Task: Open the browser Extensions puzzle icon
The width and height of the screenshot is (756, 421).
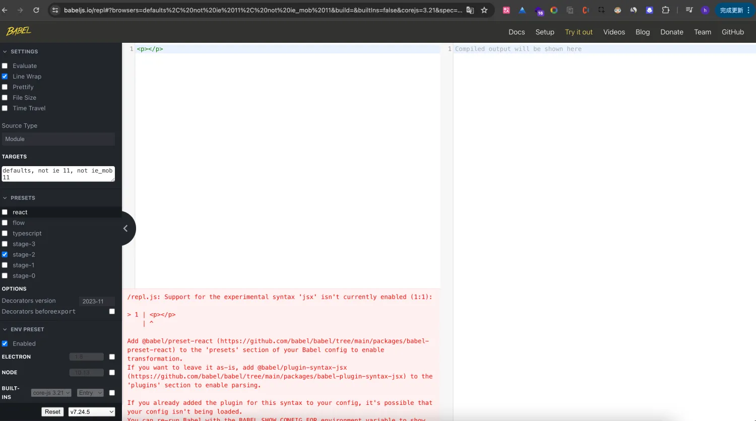Action: point(665,10)
